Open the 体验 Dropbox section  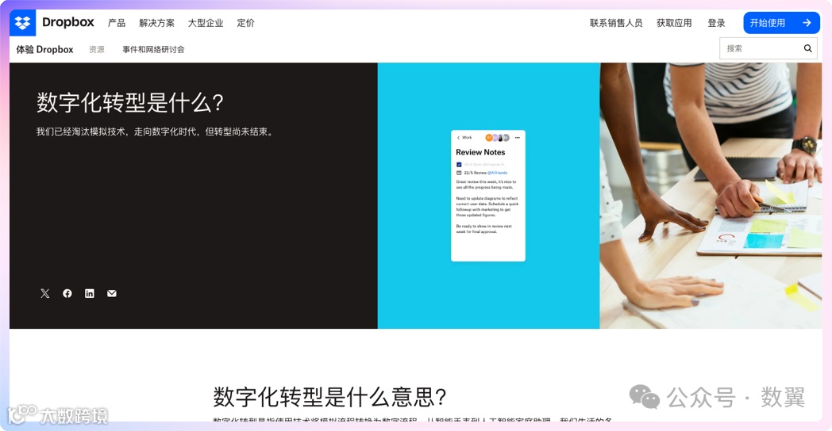44,49
